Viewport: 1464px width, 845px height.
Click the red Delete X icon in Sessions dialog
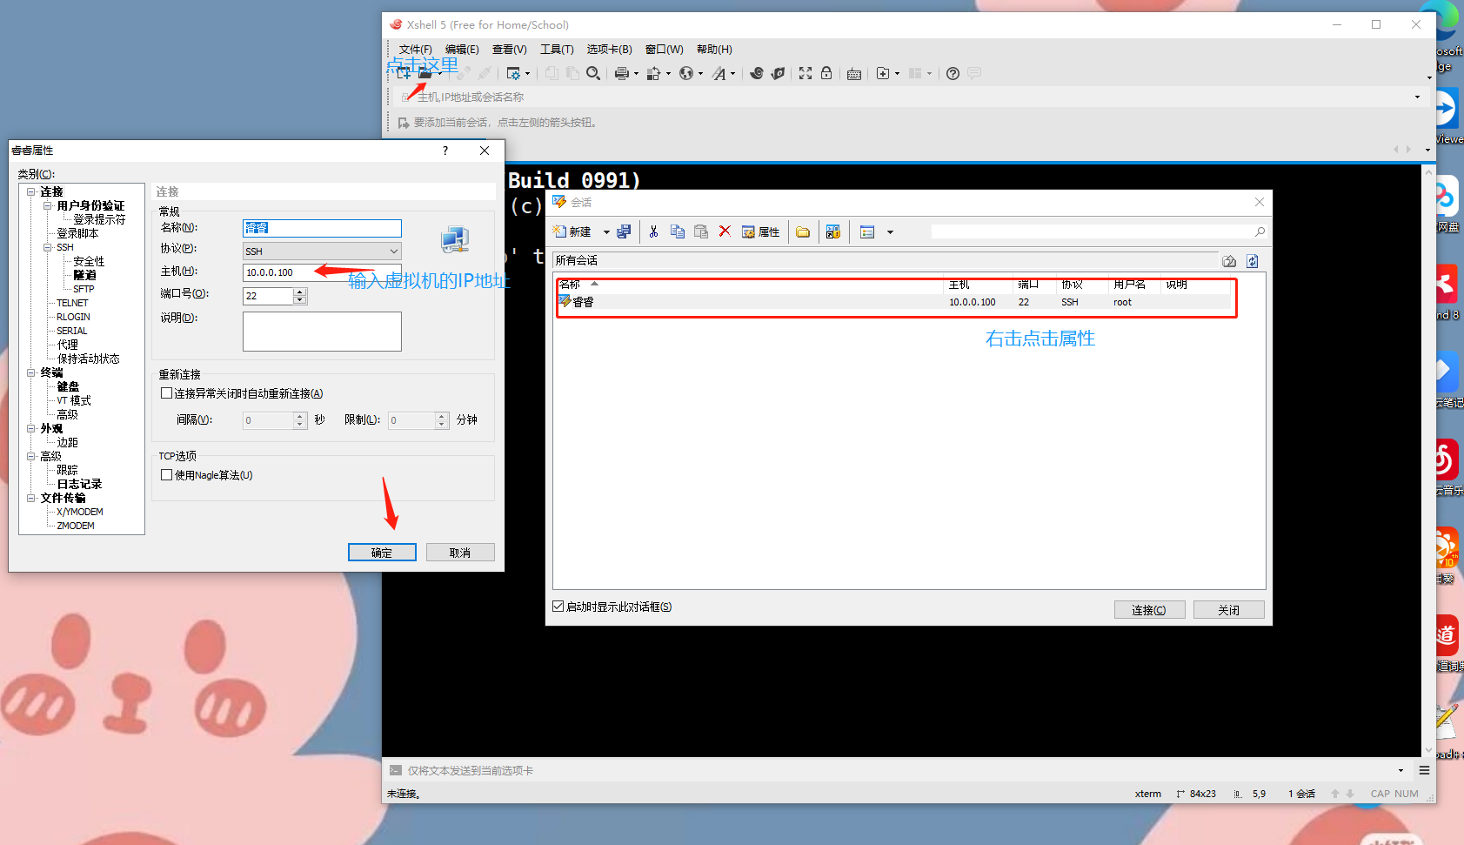(x=725, y=232)
